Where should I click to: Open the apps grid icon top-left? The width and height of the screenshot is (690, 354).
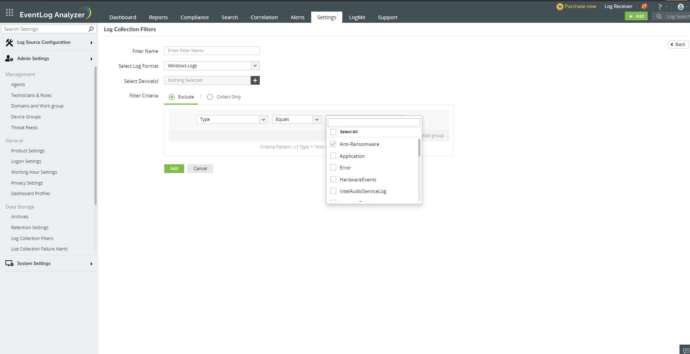9,12
